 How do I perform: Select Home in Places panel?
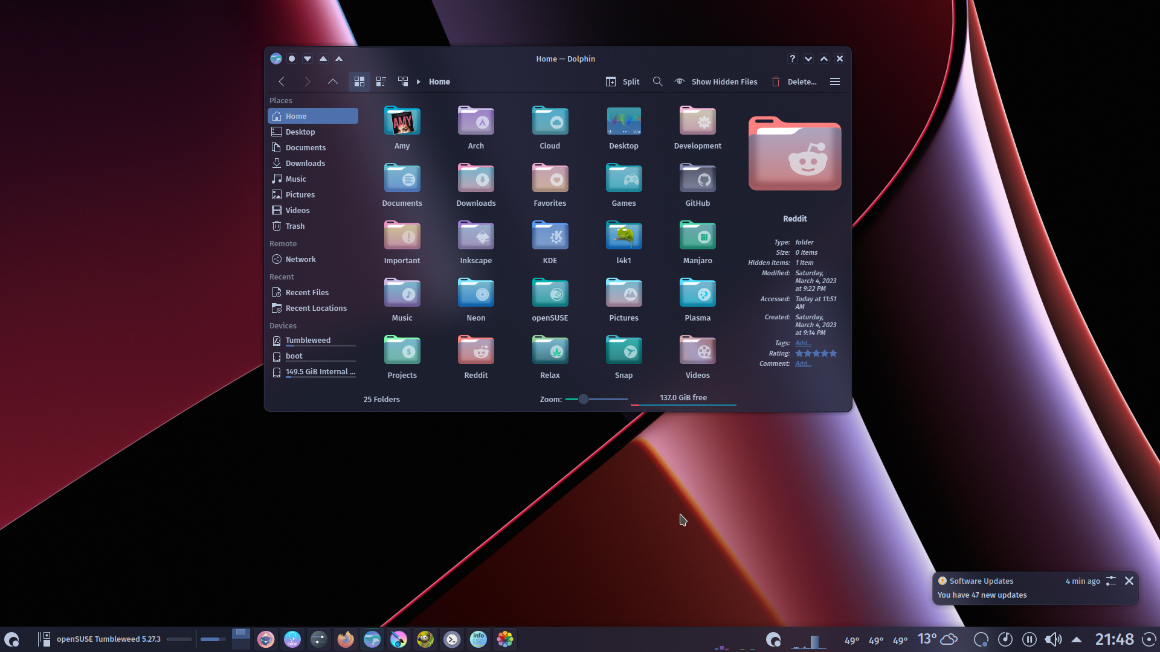[313, 116]
